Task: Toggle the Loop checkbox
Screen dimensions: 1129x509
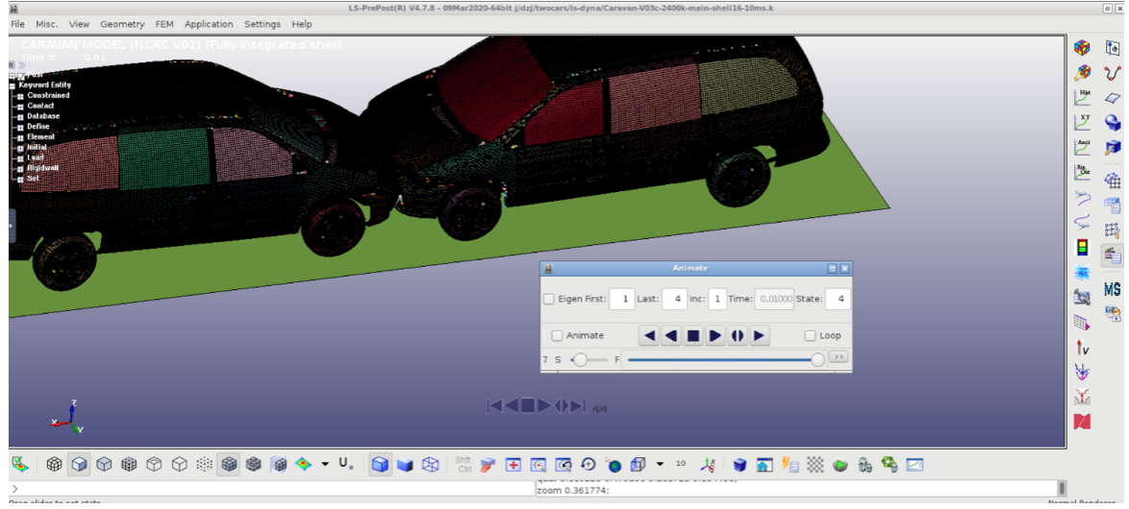Action: click(810, 336)
